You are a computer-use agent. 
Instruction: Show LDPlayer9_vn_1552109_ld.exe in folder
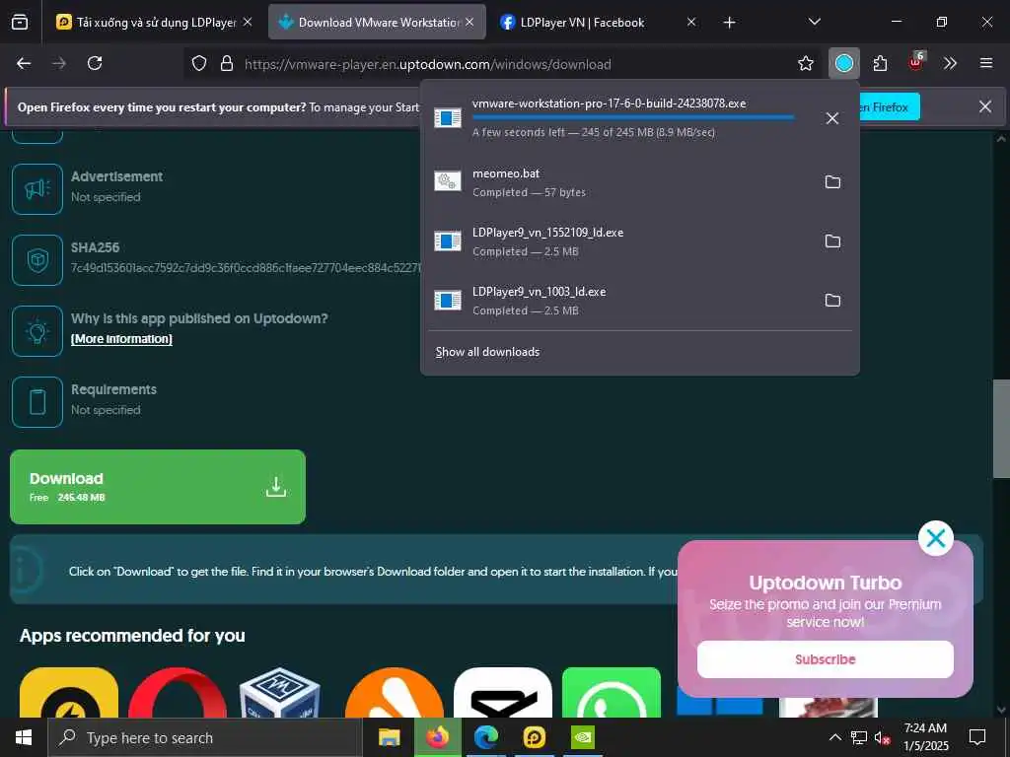pos(832,241)
